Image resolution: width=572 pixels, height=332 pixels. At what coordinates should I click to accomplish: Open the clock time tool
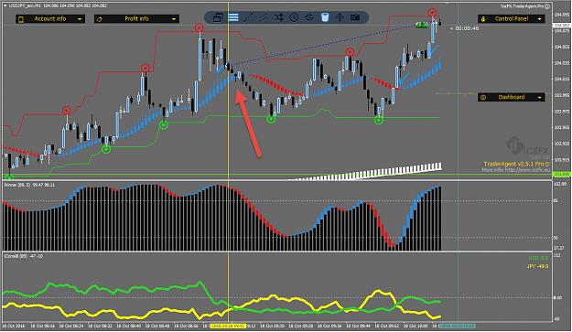pyautogui.click(x=294, y=17)
